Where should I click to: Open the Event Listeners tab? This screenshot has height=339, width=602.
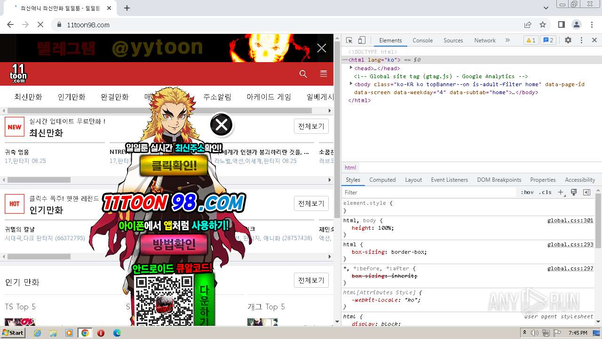(x=449, y=180)
